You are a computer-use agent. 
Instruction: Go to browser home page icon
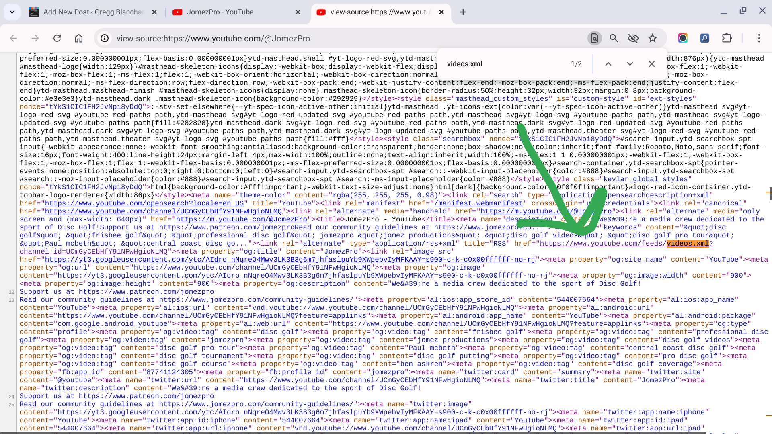(x=79, y=38)
